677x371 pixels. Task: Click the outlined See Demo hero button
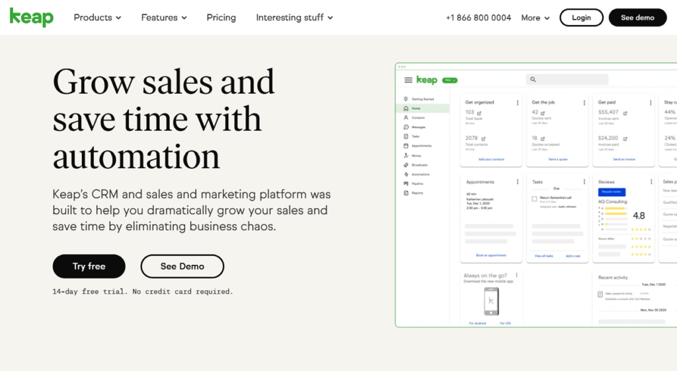click(x=182, y=266)
